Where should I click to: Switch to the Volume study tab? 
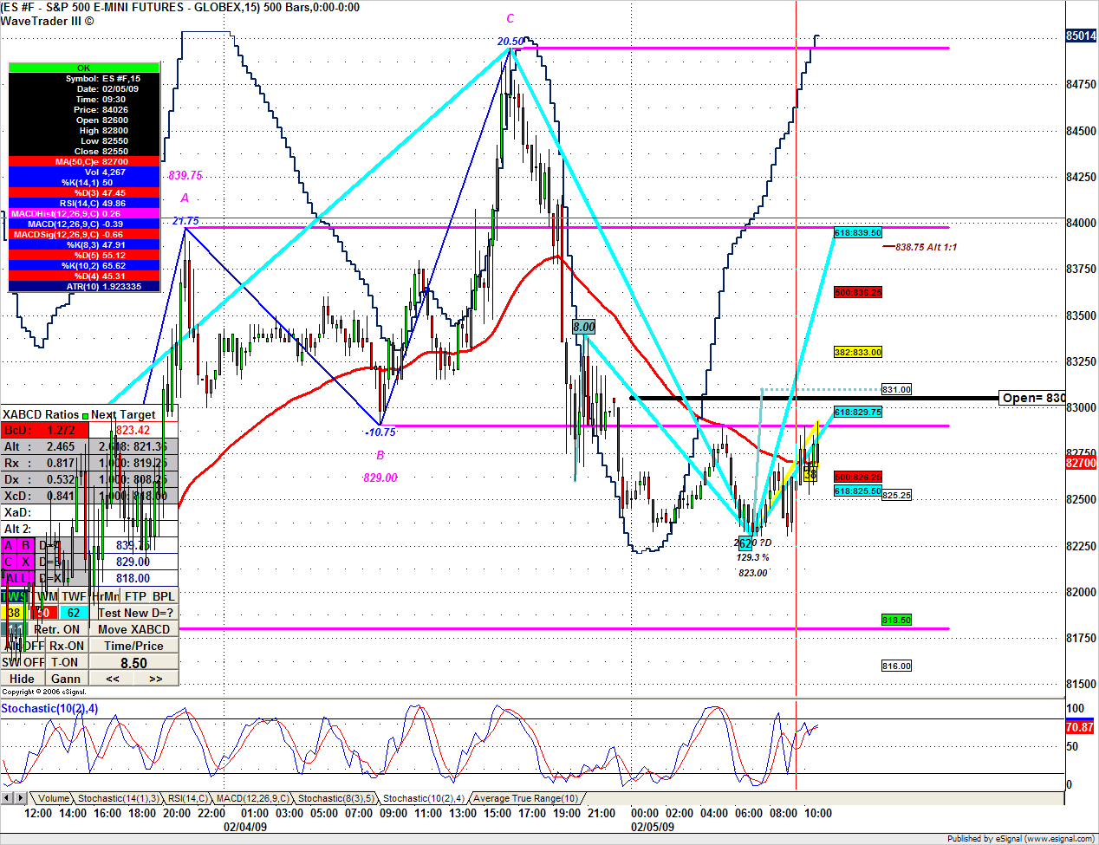53,798
